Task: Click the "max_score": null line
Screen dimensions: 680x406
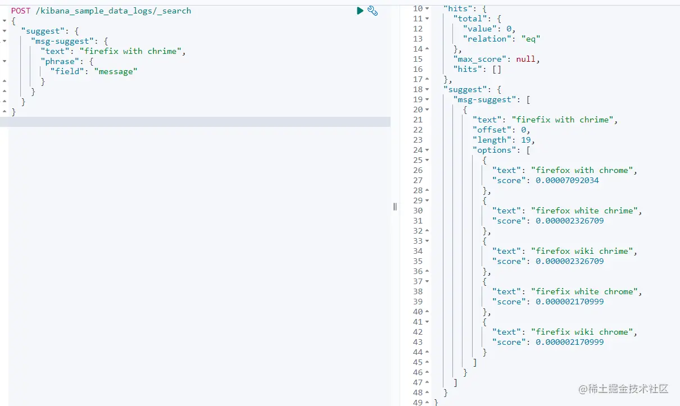Action: [x=497, y=59]
